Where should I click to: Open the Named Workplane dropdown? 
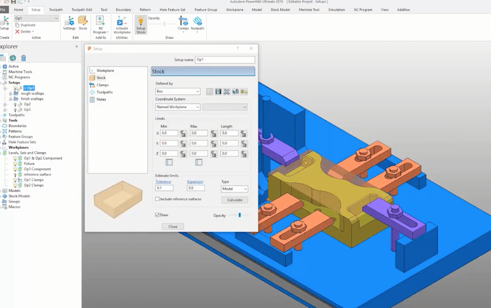pyautogui.click(x=178, y=107)
